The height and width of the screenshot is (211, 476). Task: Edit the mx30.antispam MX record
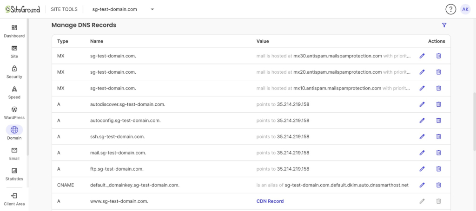(x=422, y=56)
